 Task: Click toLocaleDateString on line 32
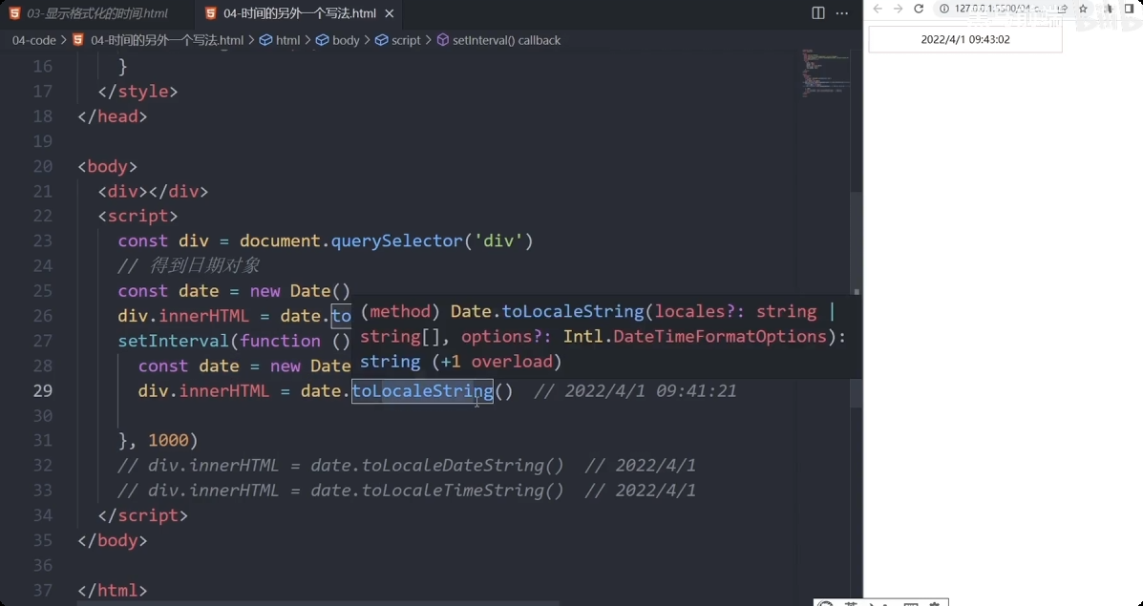[453, 466]
